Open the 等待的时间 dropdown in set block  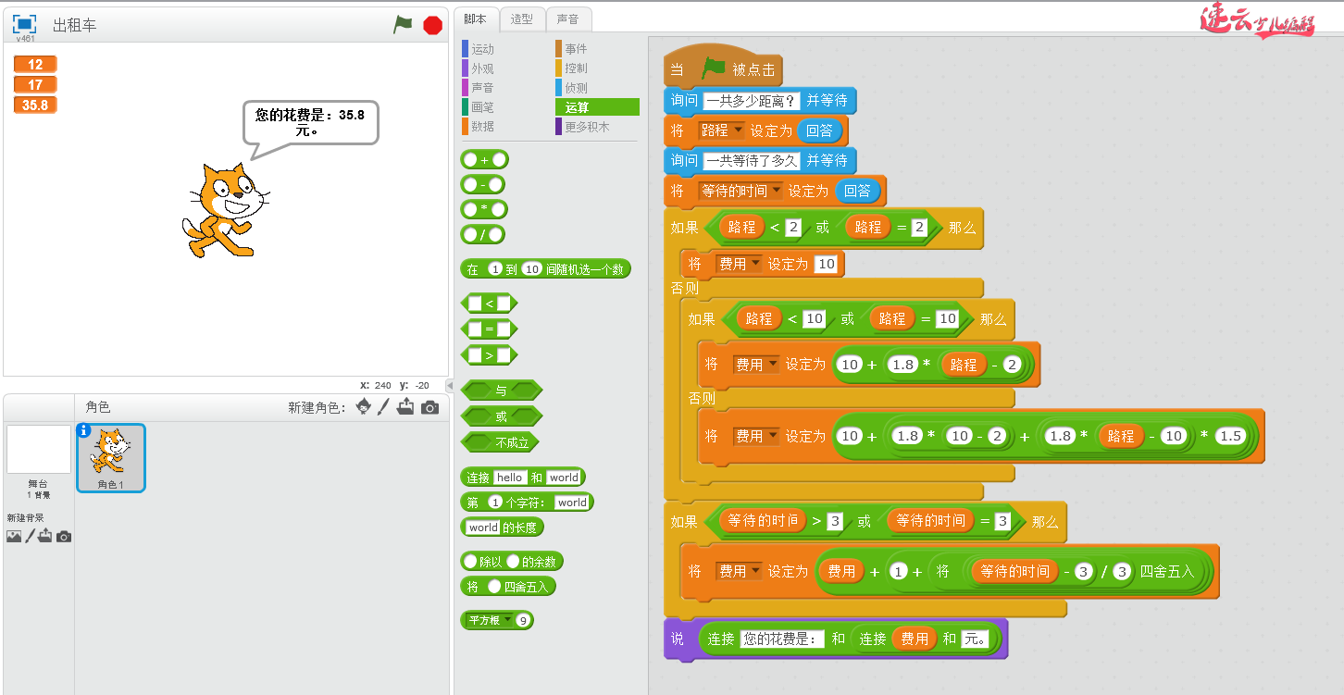pos(776,191)
